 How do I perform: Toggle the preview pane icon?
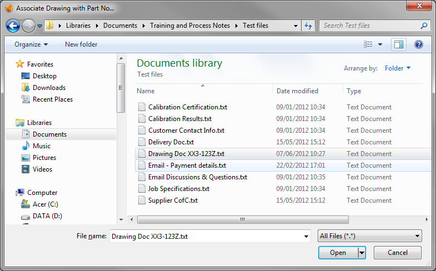point(398,44)
